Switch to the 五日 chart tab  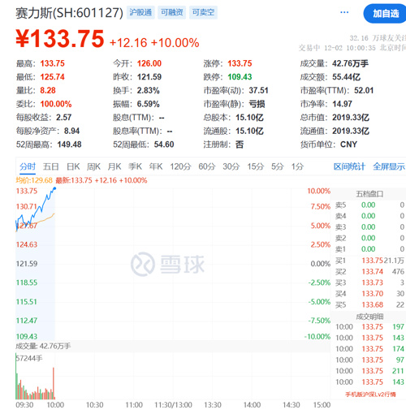click(51, 166)
